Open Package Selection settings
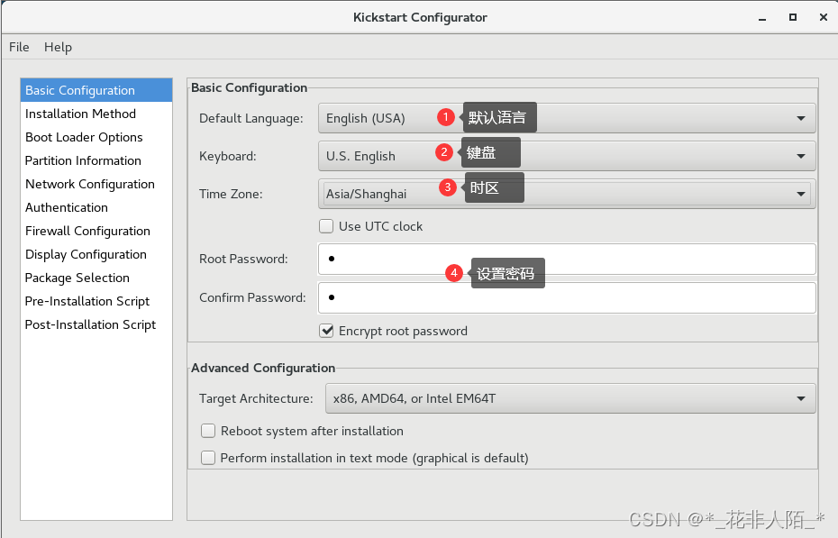Screen dimensions: 838x538 (x=77, y=278)
